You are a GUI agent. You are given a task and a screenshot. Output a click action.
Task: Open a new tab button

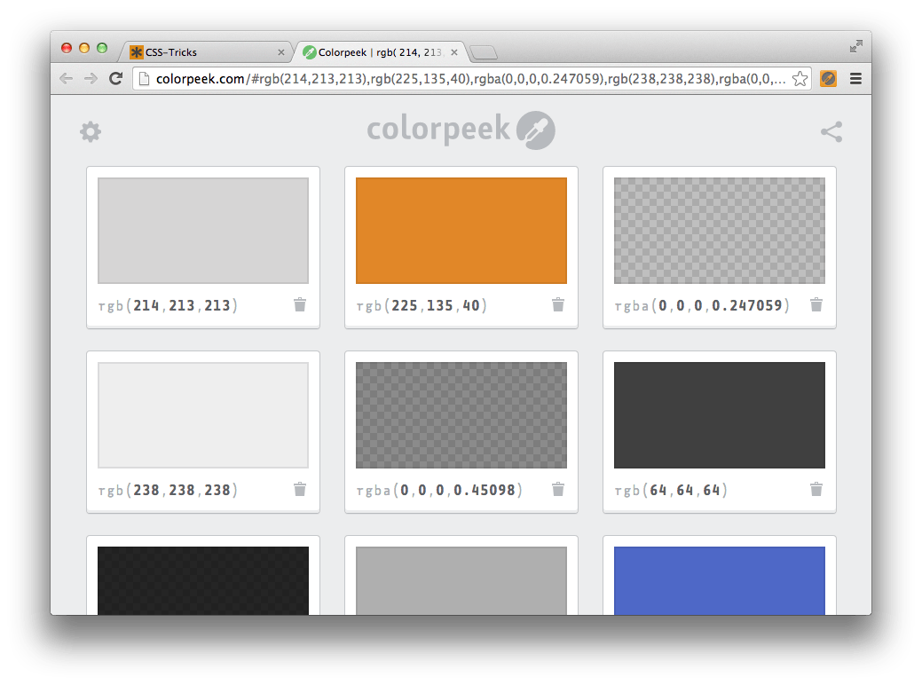tap(484, 53)
